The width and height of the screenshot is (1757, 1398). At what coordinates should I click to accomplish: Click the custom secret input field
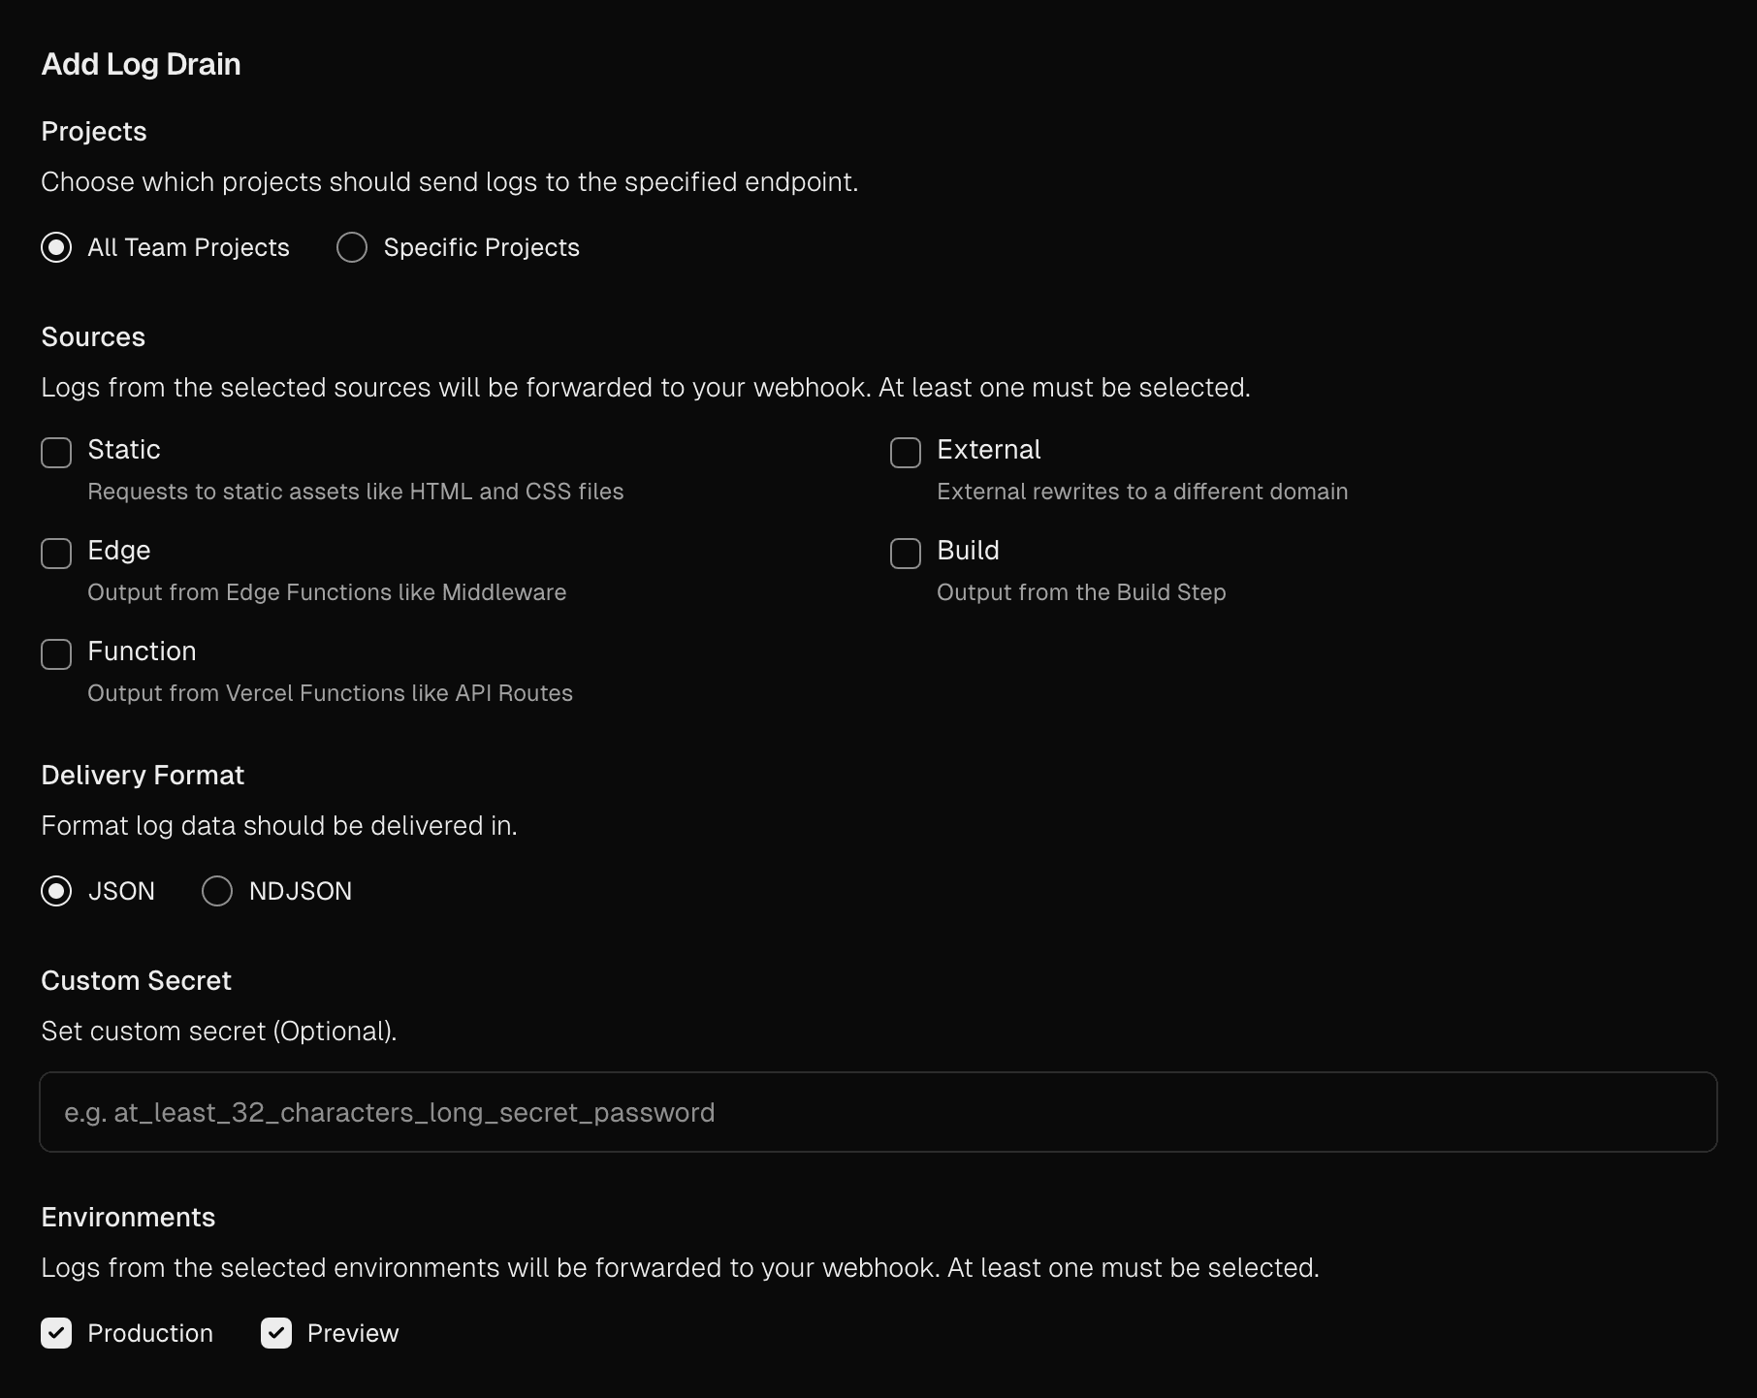[878, 1112]
